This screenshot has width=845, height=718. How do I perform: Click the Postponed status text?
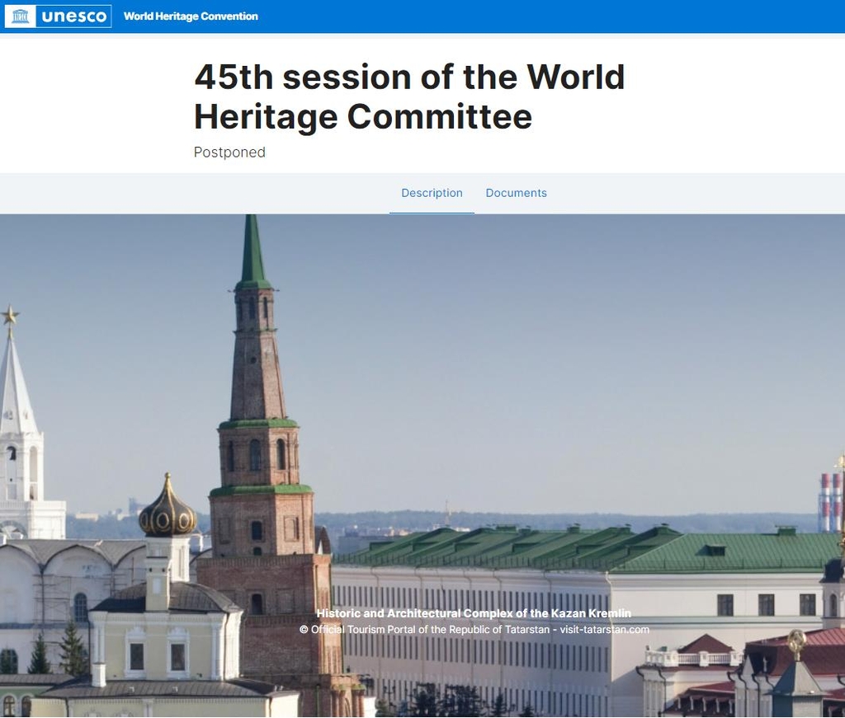(x=229, y=153)
